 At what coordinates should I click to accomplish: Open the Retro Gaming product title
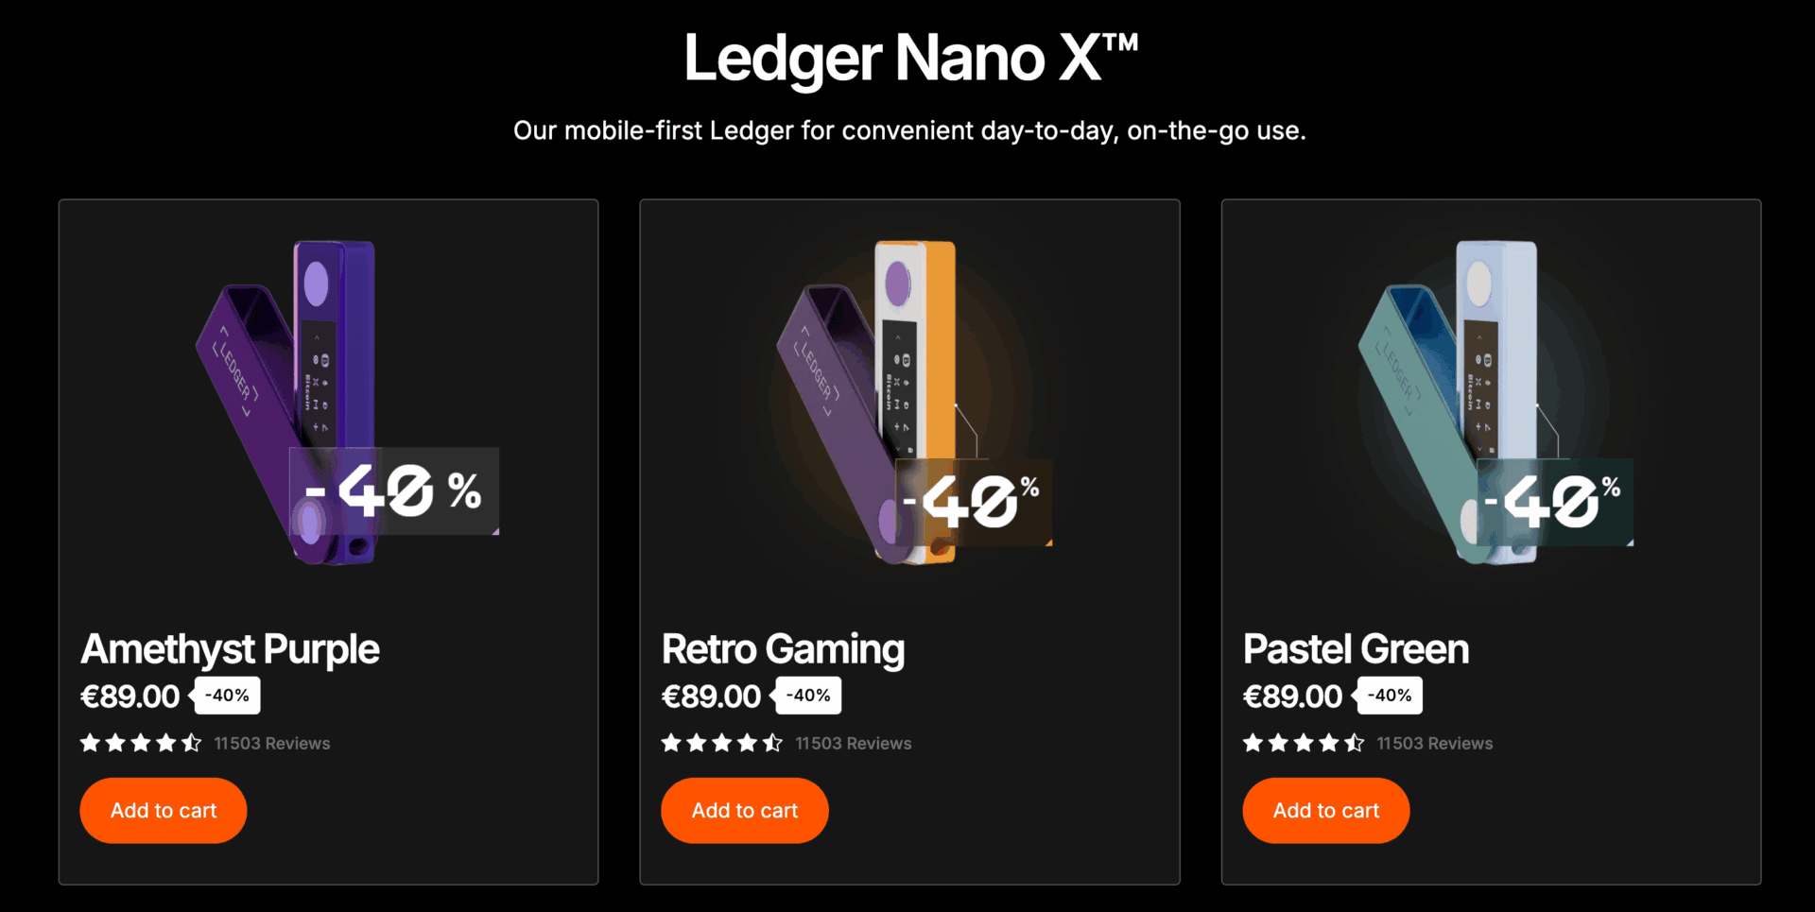[783, 649]
